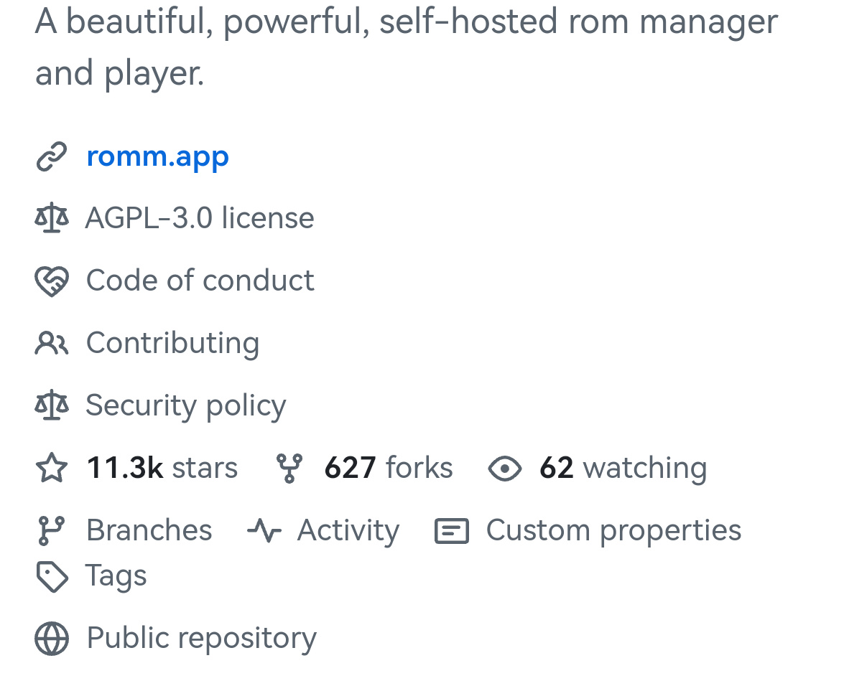The width and height of the screenshot is (844, 686).
Task: View the Security policy
Action: [186, 405]
